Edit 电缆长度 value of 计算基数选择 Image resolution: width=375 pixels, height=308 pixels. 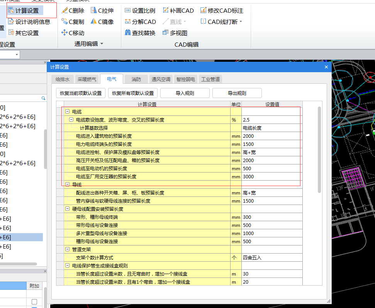272,128
